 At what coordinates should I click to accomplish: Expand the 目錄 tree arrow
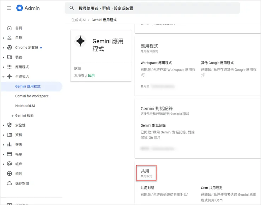point(3,38)
